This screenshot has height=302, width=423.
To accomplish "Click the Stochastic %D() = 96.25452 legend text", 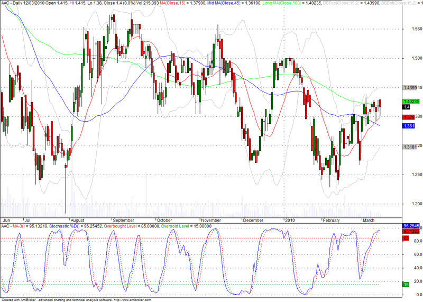I will [x=76, y=226].
